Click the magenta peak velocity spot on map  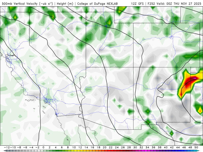195,78
